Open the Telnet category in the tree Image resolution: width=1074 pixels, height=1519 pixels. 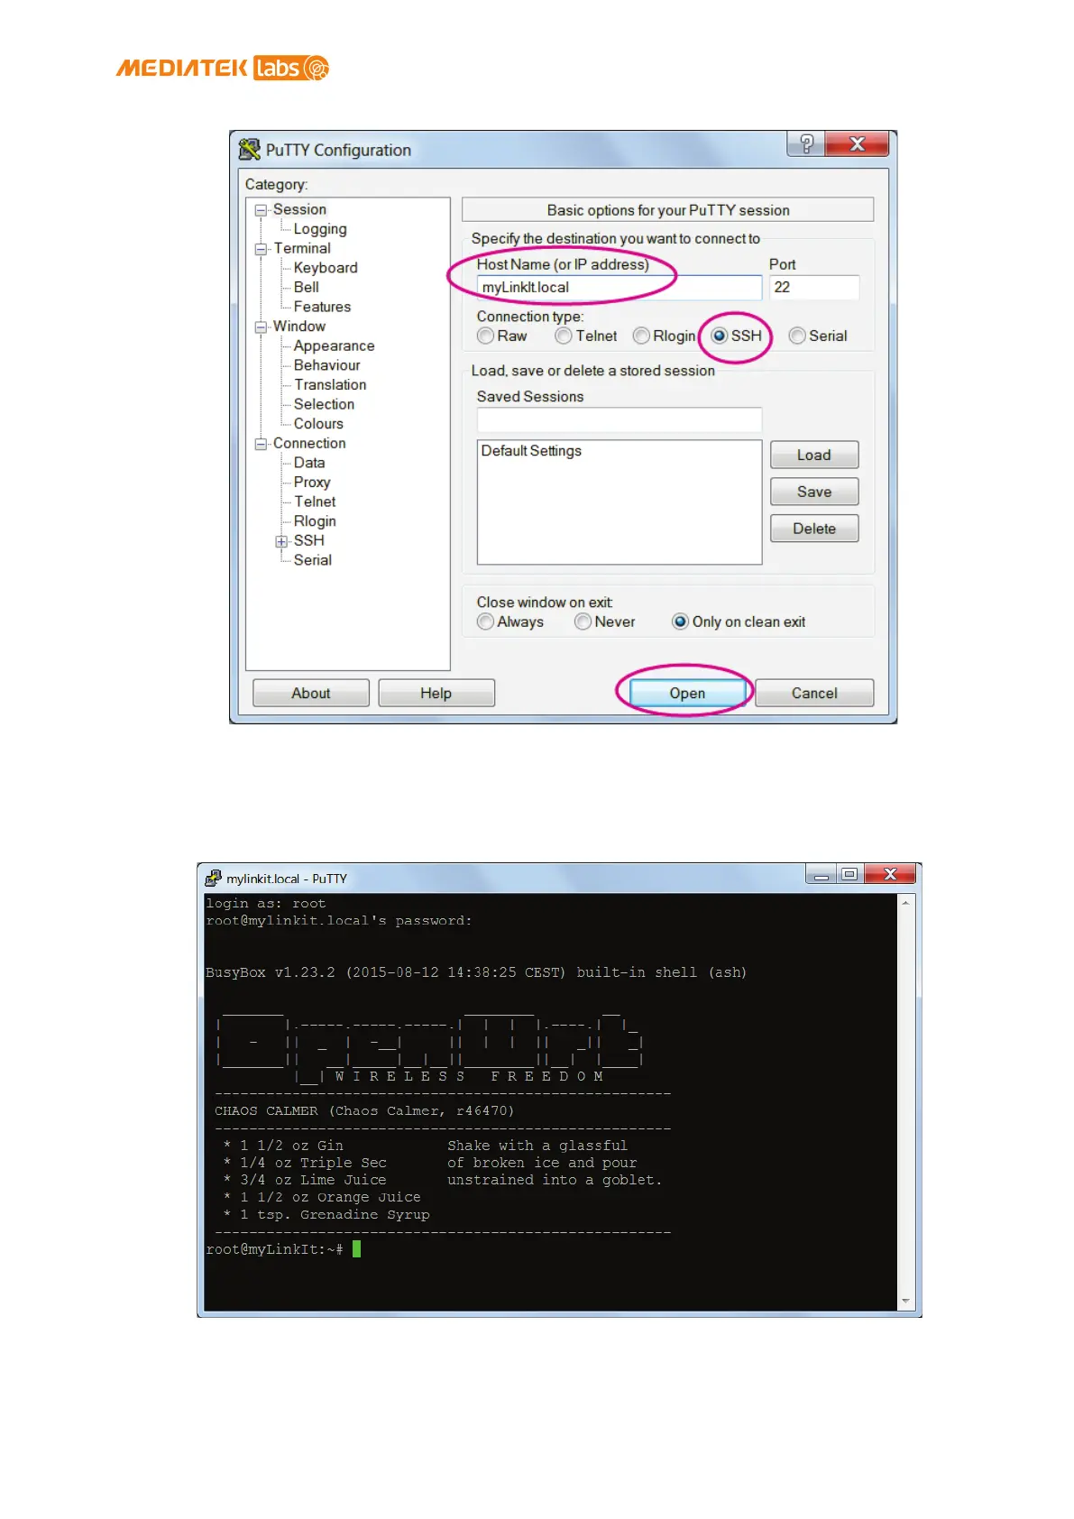pos(315,502)
